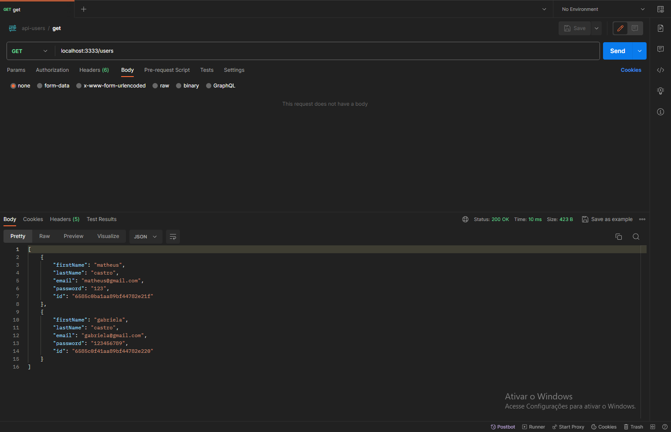Toggle two-pane layout icon in status bar
The height and width of the screenshot is (432, 671).
point(653,427)
